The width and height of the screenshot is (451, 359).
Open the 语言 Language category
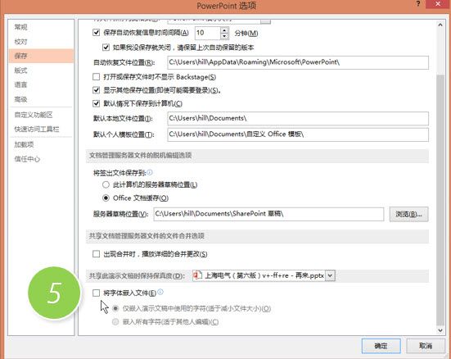point(41,84)
